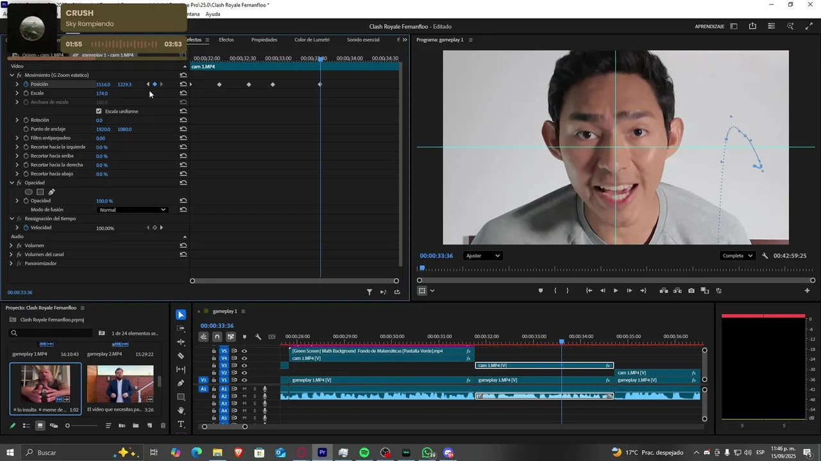Screen dimensions: 821x461
Task: Expand the Panoramizador effect
Action: (x=11, y=264)
